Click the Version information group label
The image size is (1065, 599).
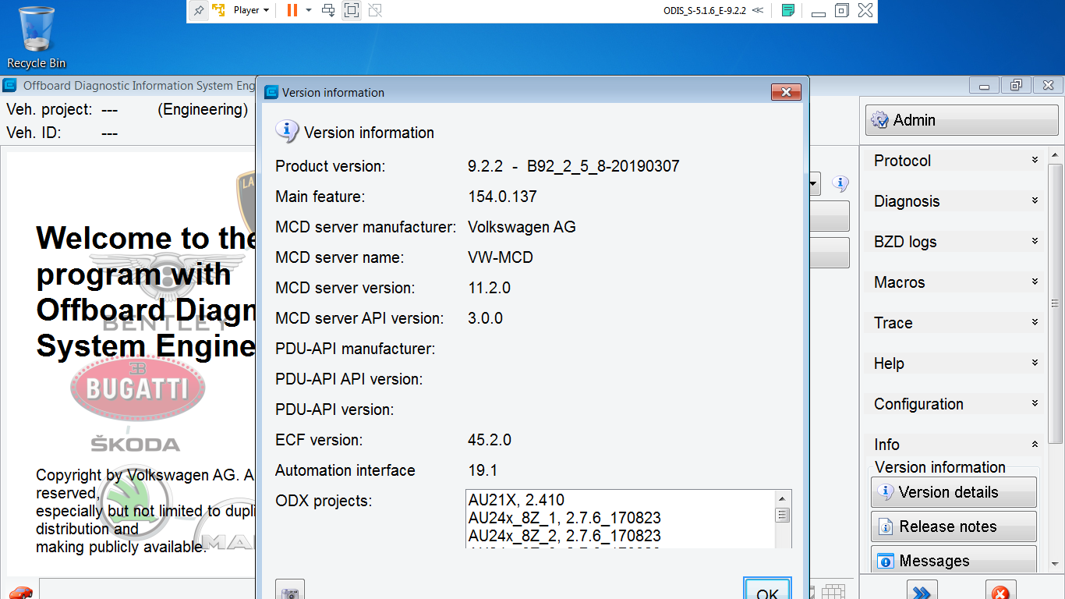(x=940, y=467)
